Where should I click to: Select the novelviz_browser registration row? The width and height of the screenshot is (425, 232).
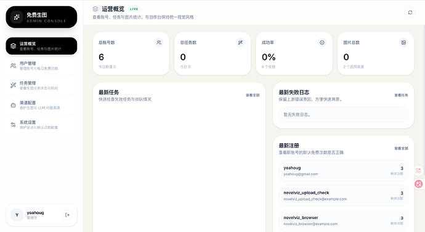tap(344, 220)
